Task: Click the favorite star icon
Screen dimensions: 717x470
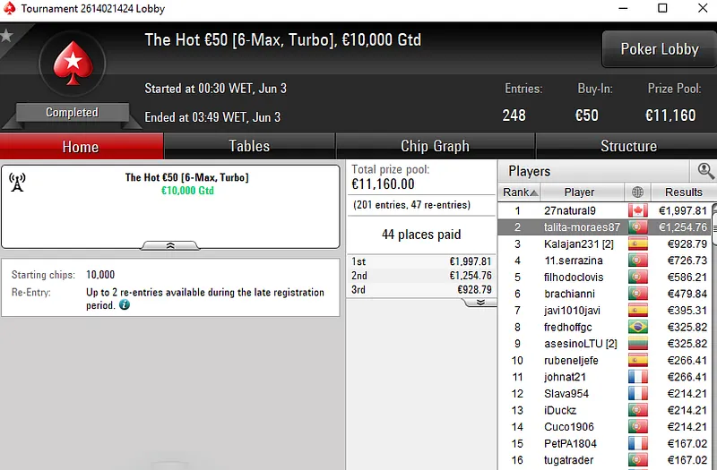Action: click(7, 37)
